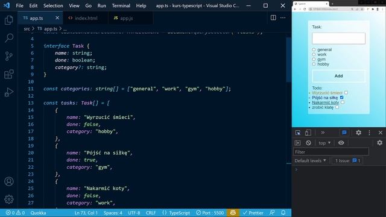Activate DevTools inspect element tool
Viewport: 386px width, 217px height.
(298, 133)
